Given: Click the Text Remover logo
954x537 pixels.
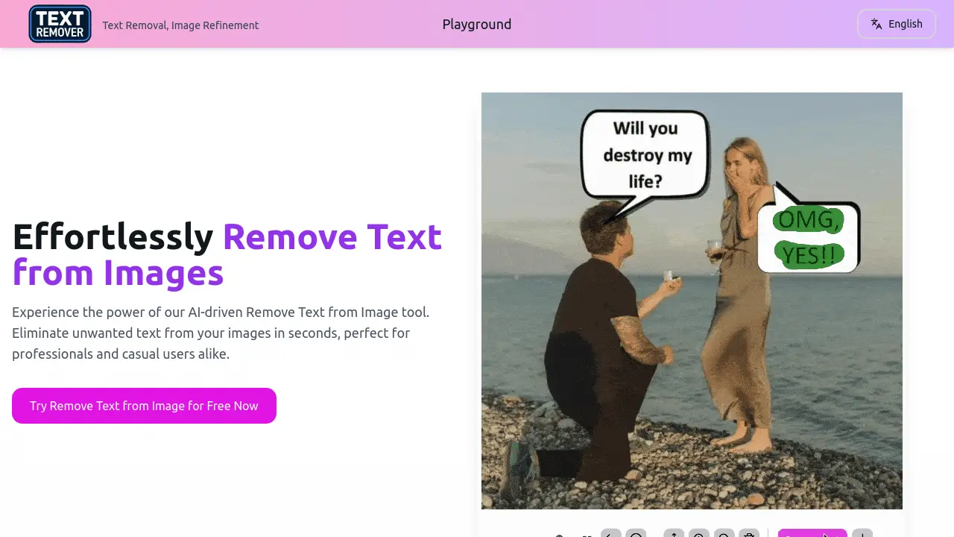Looking at the screenshot, I should coord(60,24).
